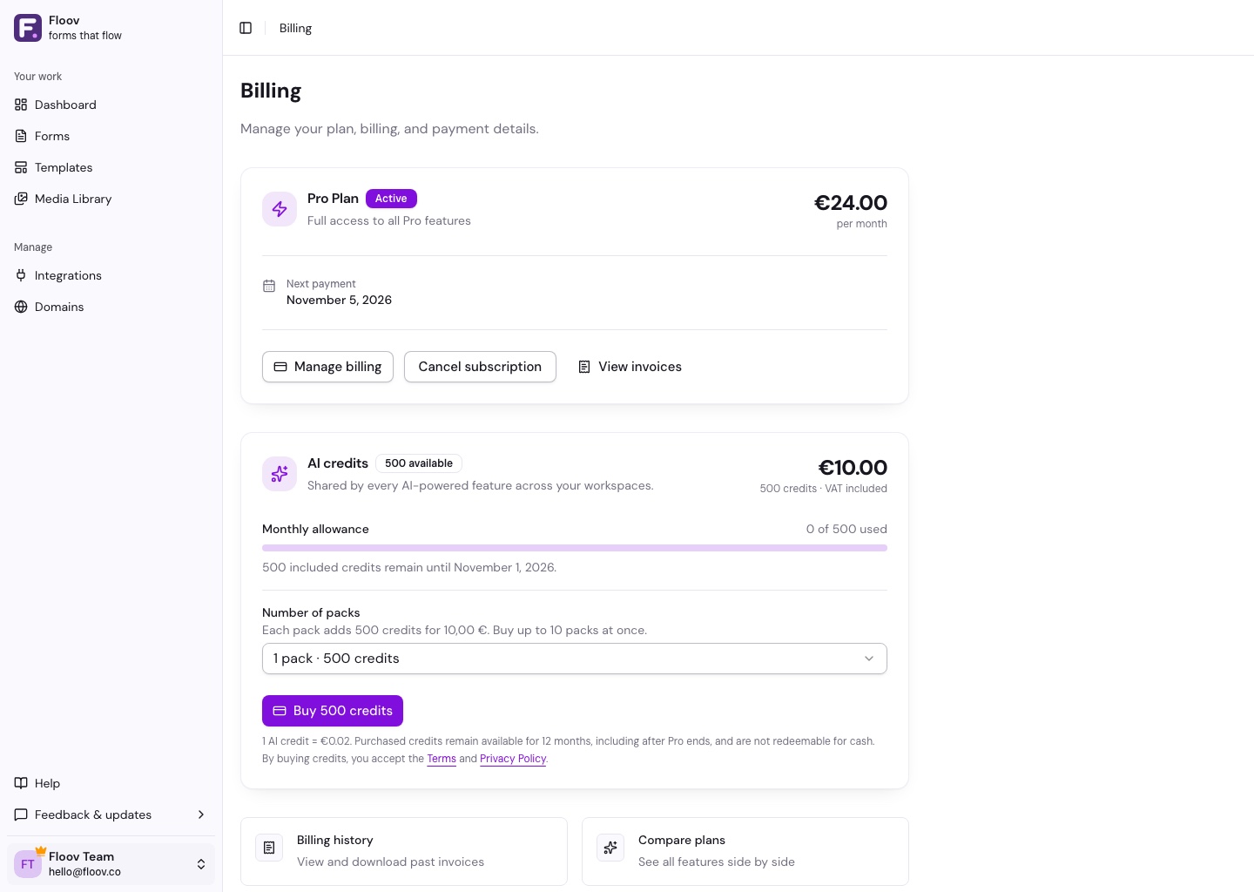This screenshot has width=1254, height=892.
Task: Click the Billing breadcrumb
Action: pos(295,28)
